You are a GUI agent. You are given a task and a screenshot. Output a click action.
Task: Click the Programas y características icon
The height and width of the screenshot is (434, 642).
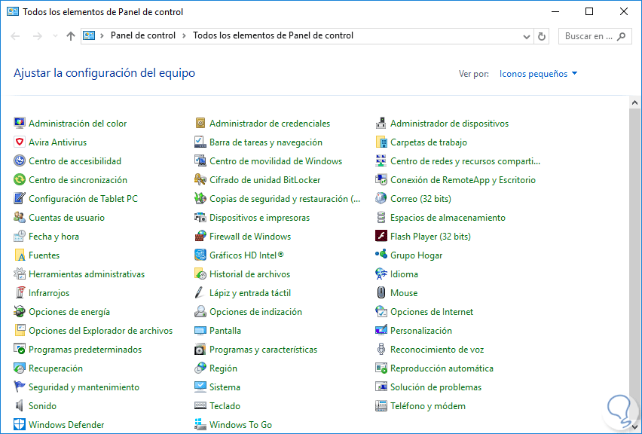pos(200,350)
